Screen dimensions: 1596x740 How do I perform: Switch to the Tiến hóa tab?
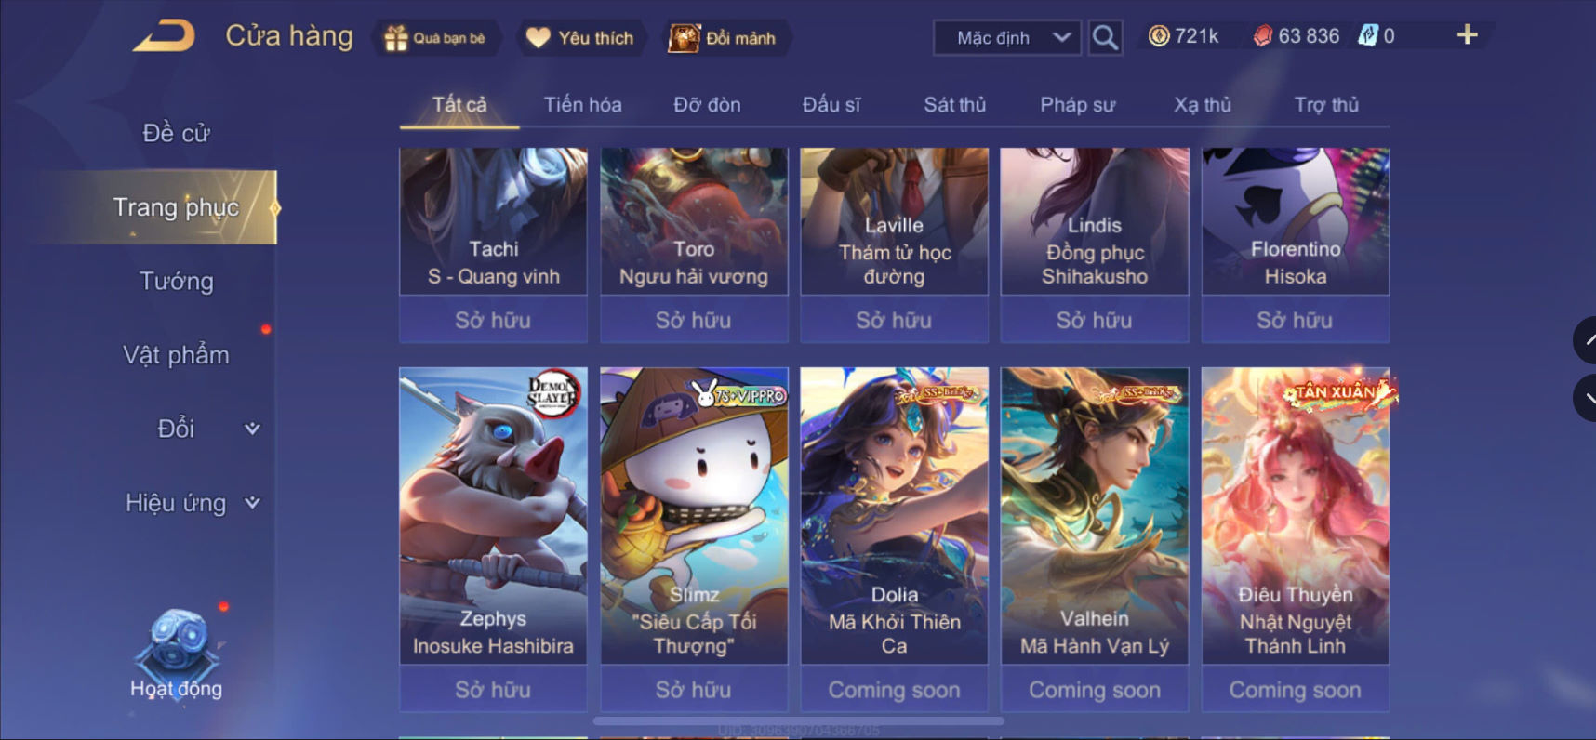pos(583,105)
